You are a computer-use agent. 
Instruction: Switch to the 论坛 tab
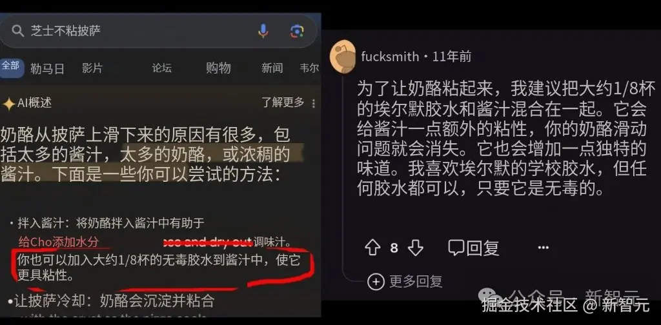[x=162, y=68]
